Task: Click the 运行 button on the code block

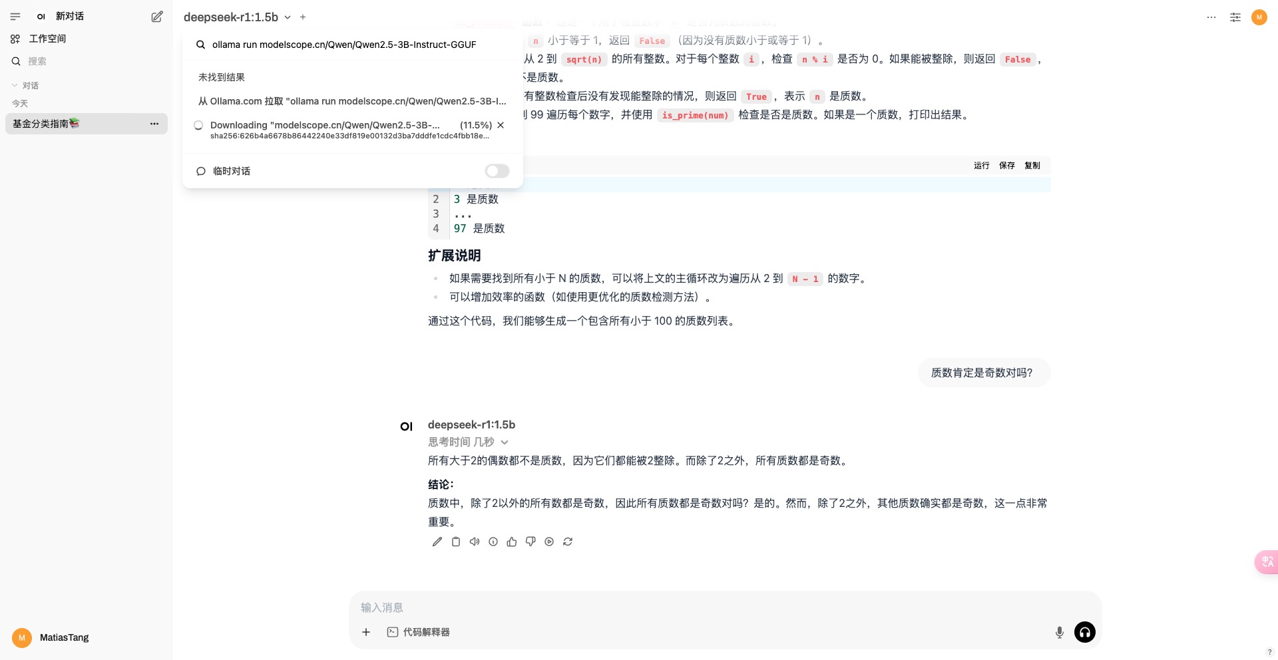Action: (x=981, y=166)
